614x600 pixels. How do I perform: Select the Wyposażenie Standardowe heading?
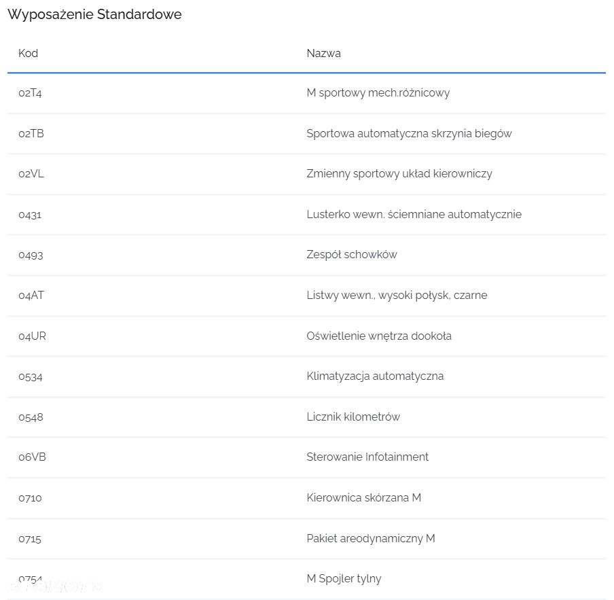[94, 14]
